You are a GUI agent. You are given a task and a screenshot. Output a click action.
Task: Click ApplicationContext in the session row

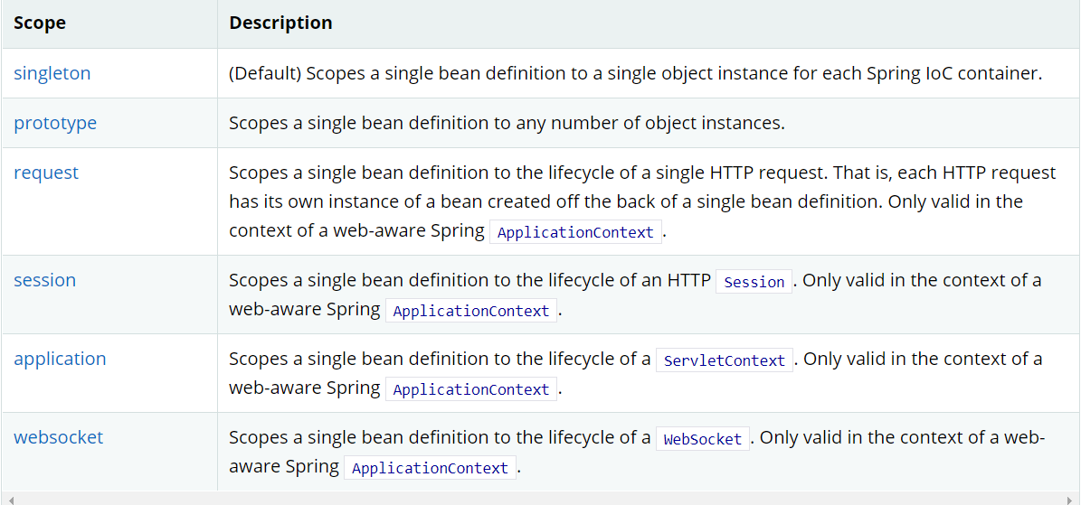pyautogui.click(x=471, y=311)
